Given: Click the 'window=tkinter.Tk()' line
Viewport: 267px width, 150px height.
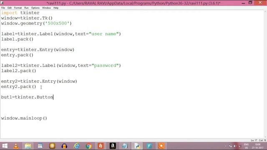Looking at the screenshot, I should [x=27, y=18].
